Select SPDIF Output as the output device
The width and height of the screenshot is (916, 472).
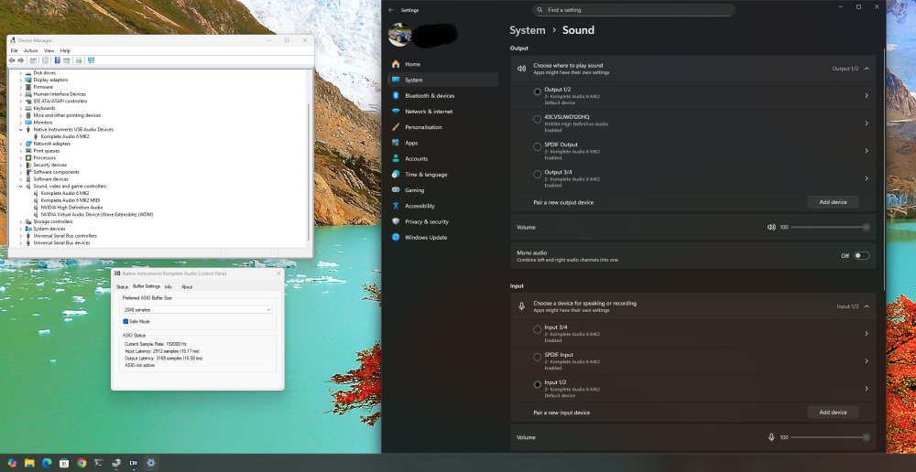[538, 147]
